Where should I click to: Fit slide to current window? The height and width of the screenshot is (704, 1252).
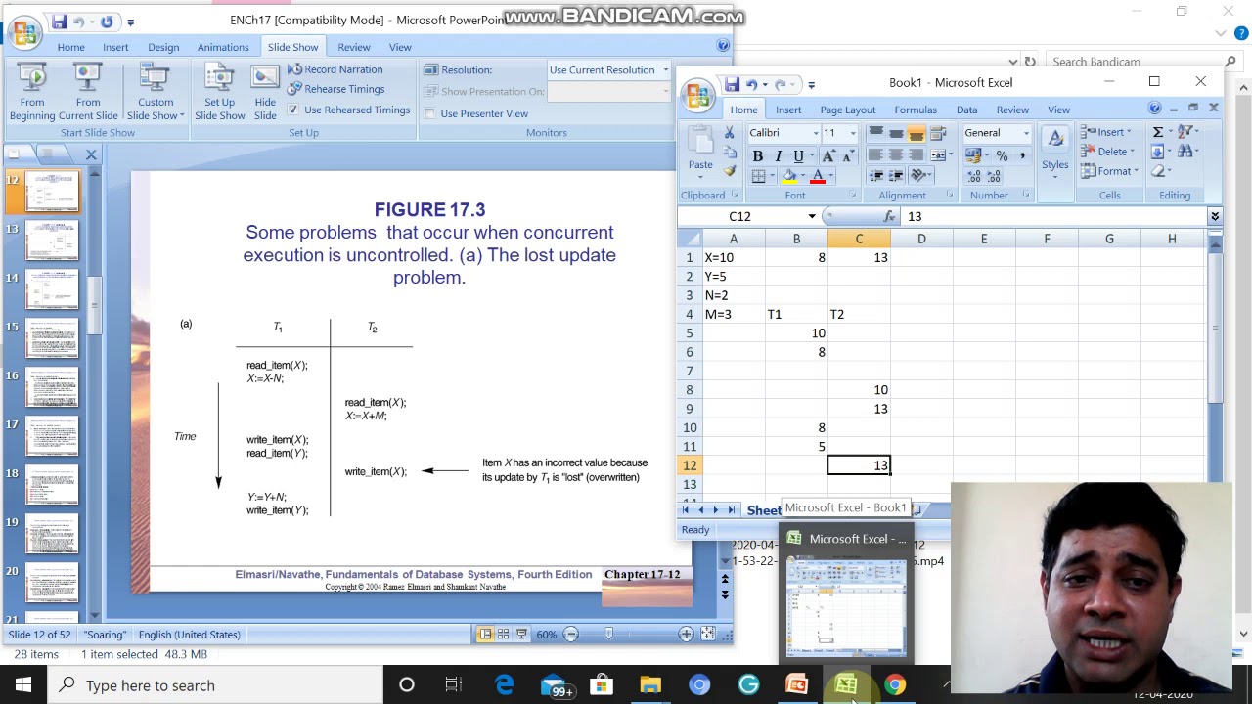pos(707,635)
